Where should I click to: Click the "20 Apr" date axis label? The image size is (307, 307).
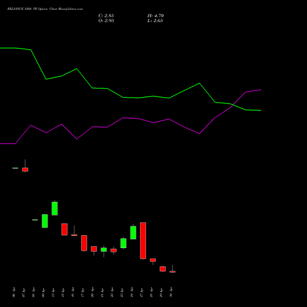(92, 292)
